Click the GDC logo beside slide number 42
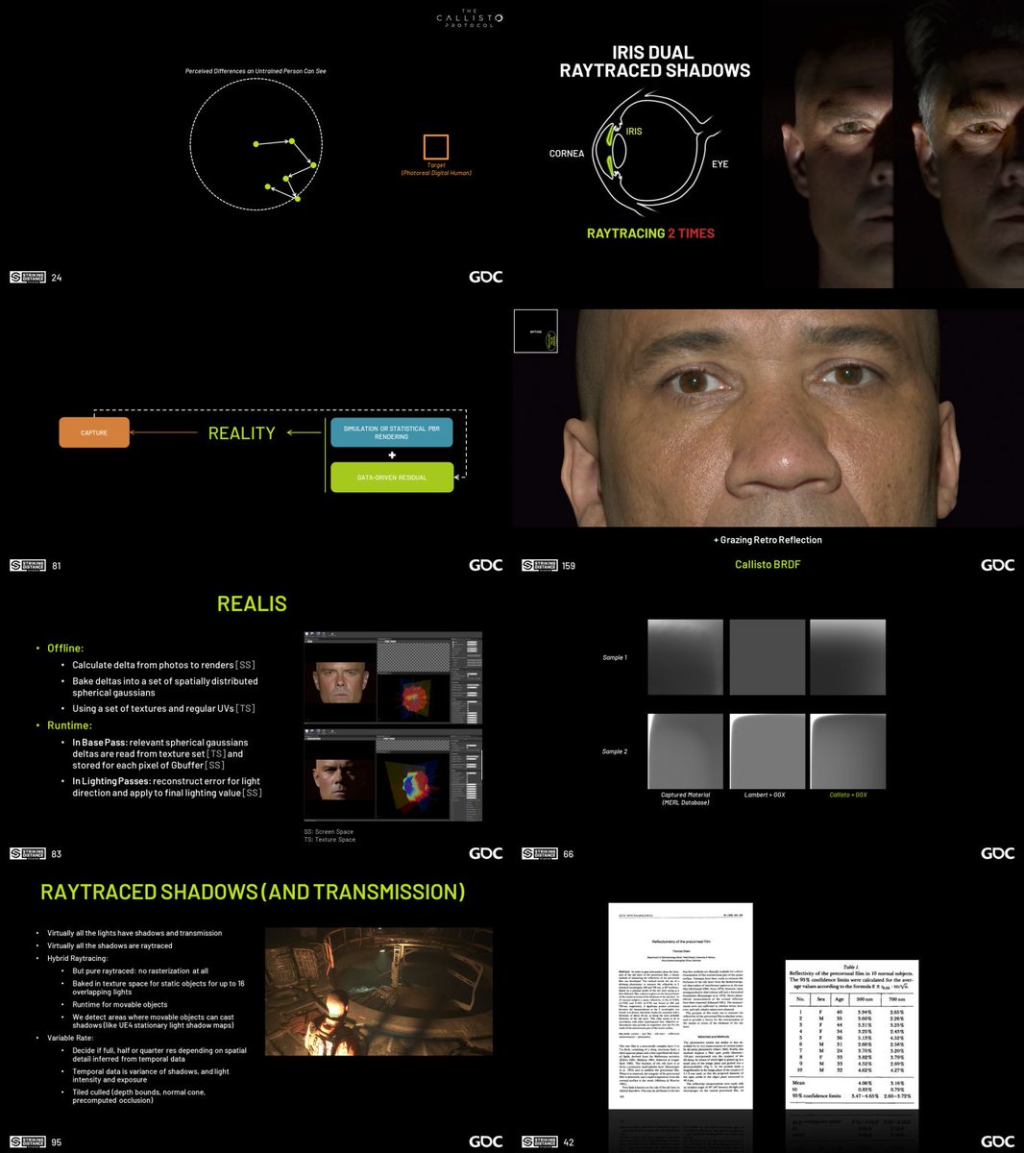The height and width of the screenshot is (1153, 1024). 997,1141
